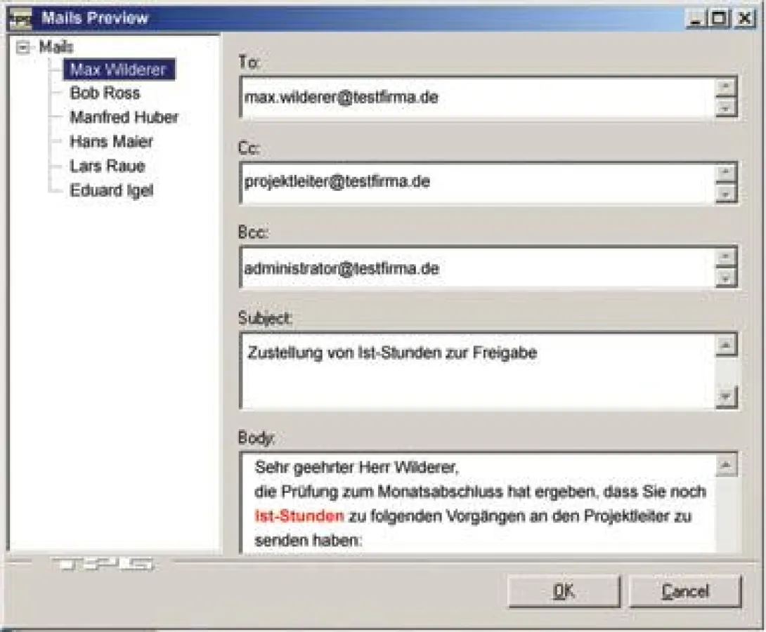
Task: Click the up arrow next to Cc field
Action: coord(726,172)
